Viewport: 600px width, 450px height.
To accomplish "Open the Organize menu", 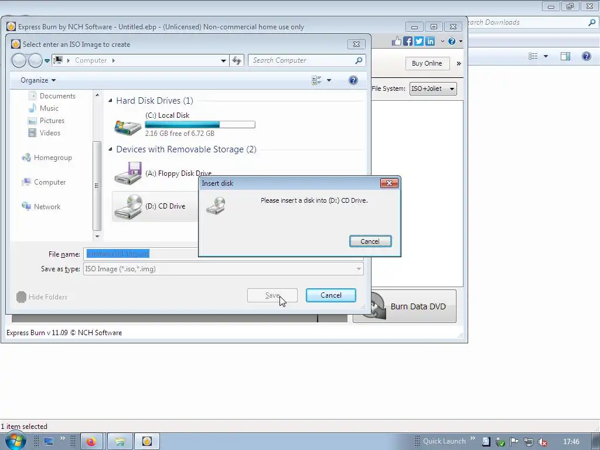I will 38,80.
